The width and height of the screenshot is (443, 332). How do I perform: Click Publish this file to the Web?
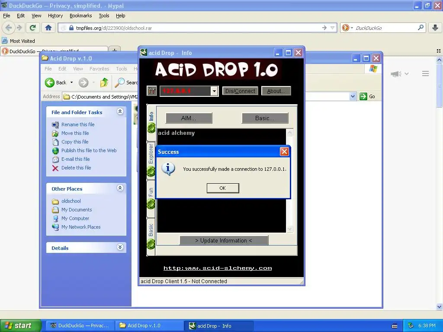(x=89, y=150)
